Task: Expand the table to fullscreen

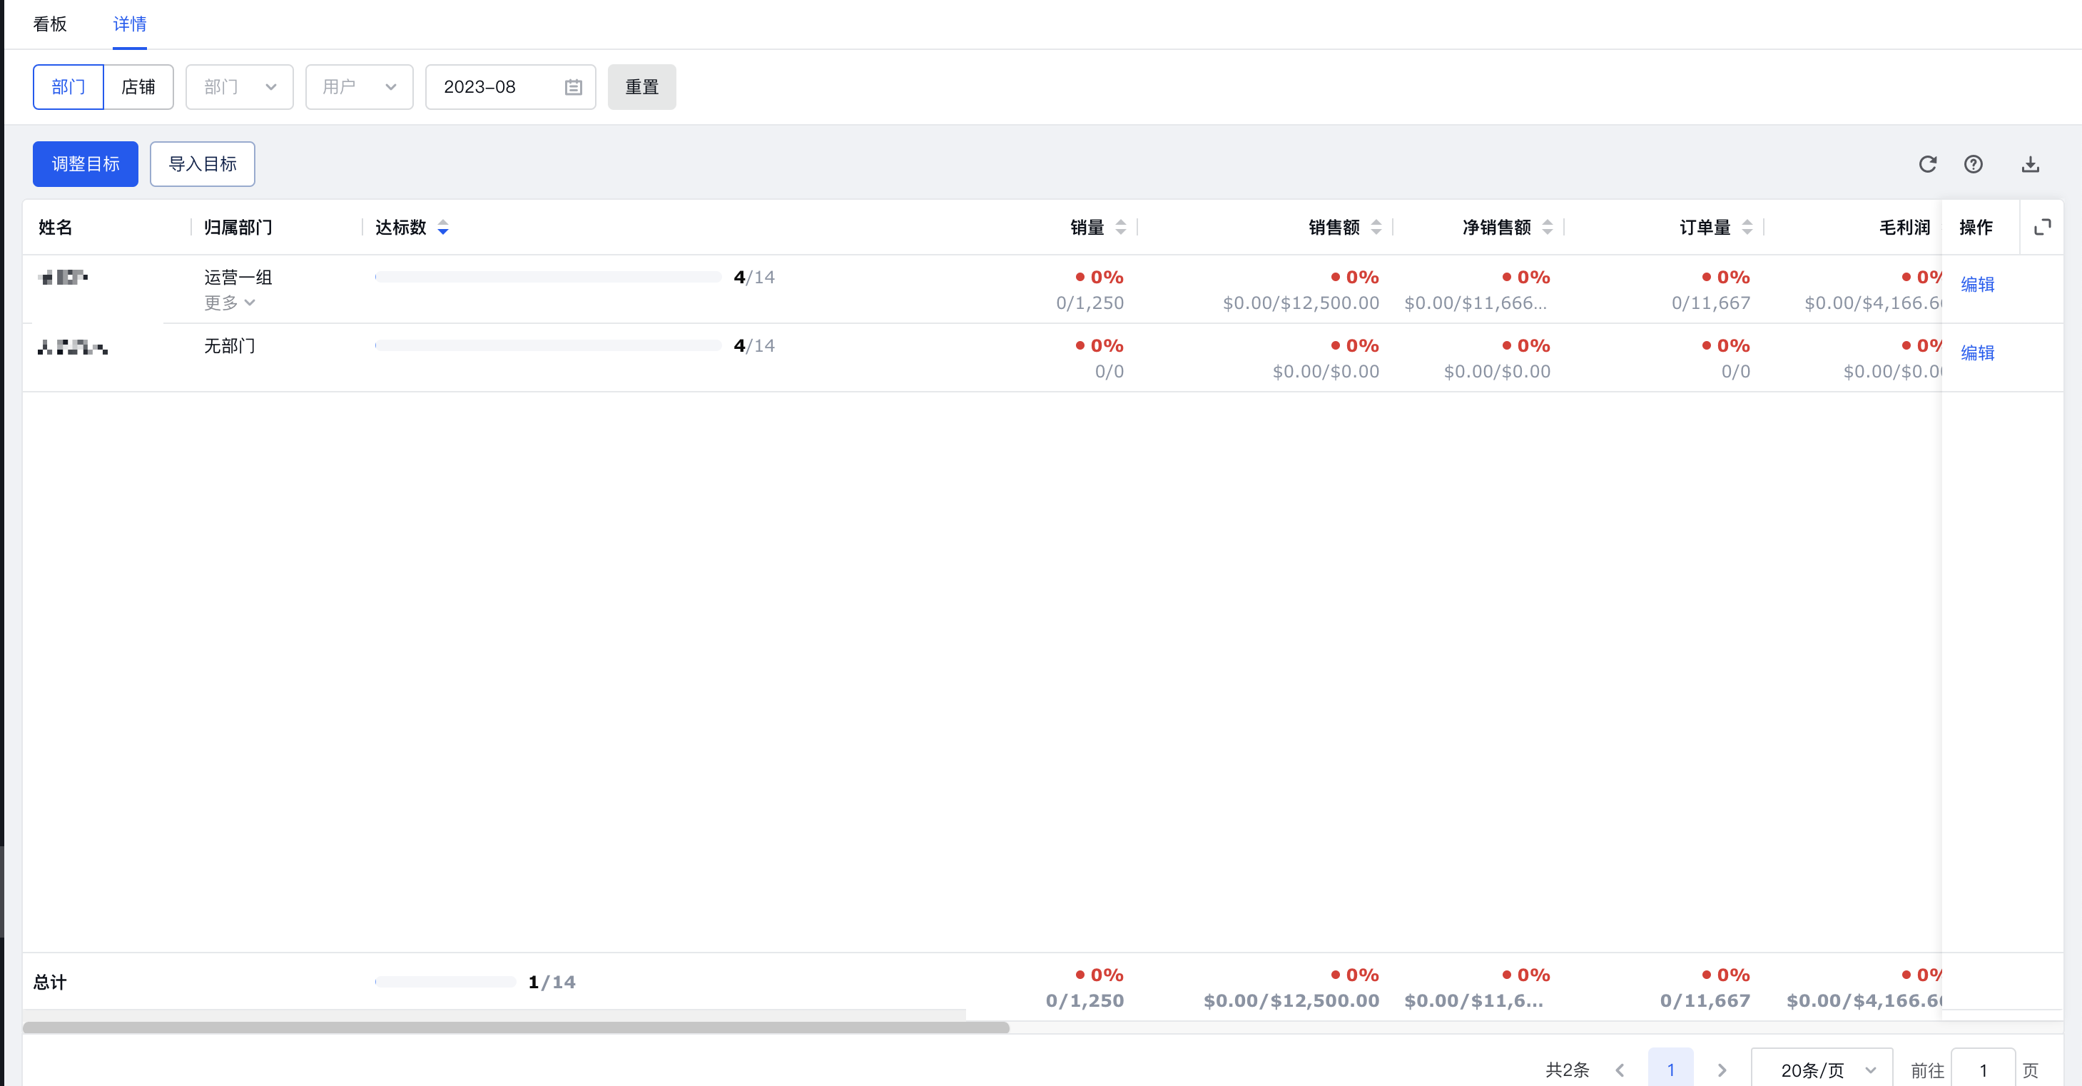Action: point(2041,227)
